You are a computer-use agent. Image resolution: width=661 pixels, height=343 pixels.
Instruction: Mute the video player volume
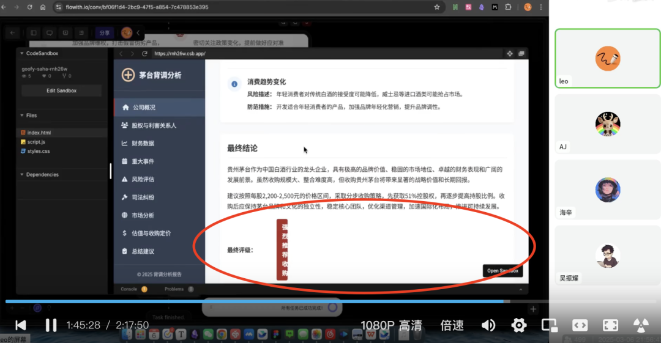pos(488,325)
